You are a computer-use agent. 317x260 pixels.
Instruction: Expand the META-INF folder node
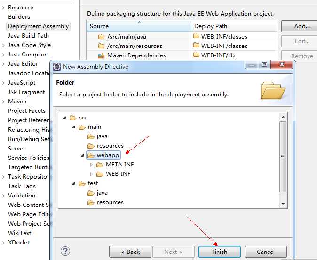pos(91,165)
